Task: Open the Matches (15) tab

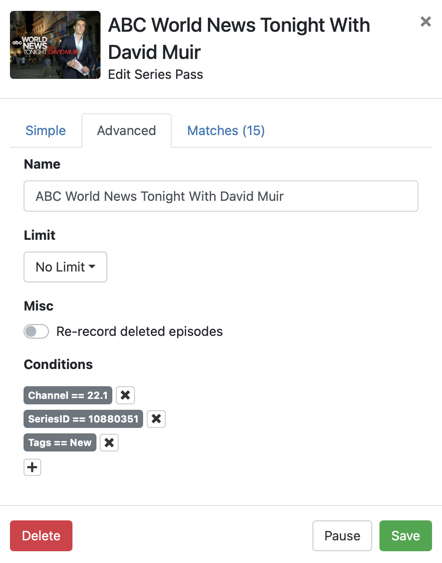Action: click(x=226, y=131)
